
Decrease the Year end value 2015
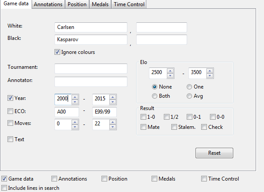pyautogui.click(x=112, y=102)
